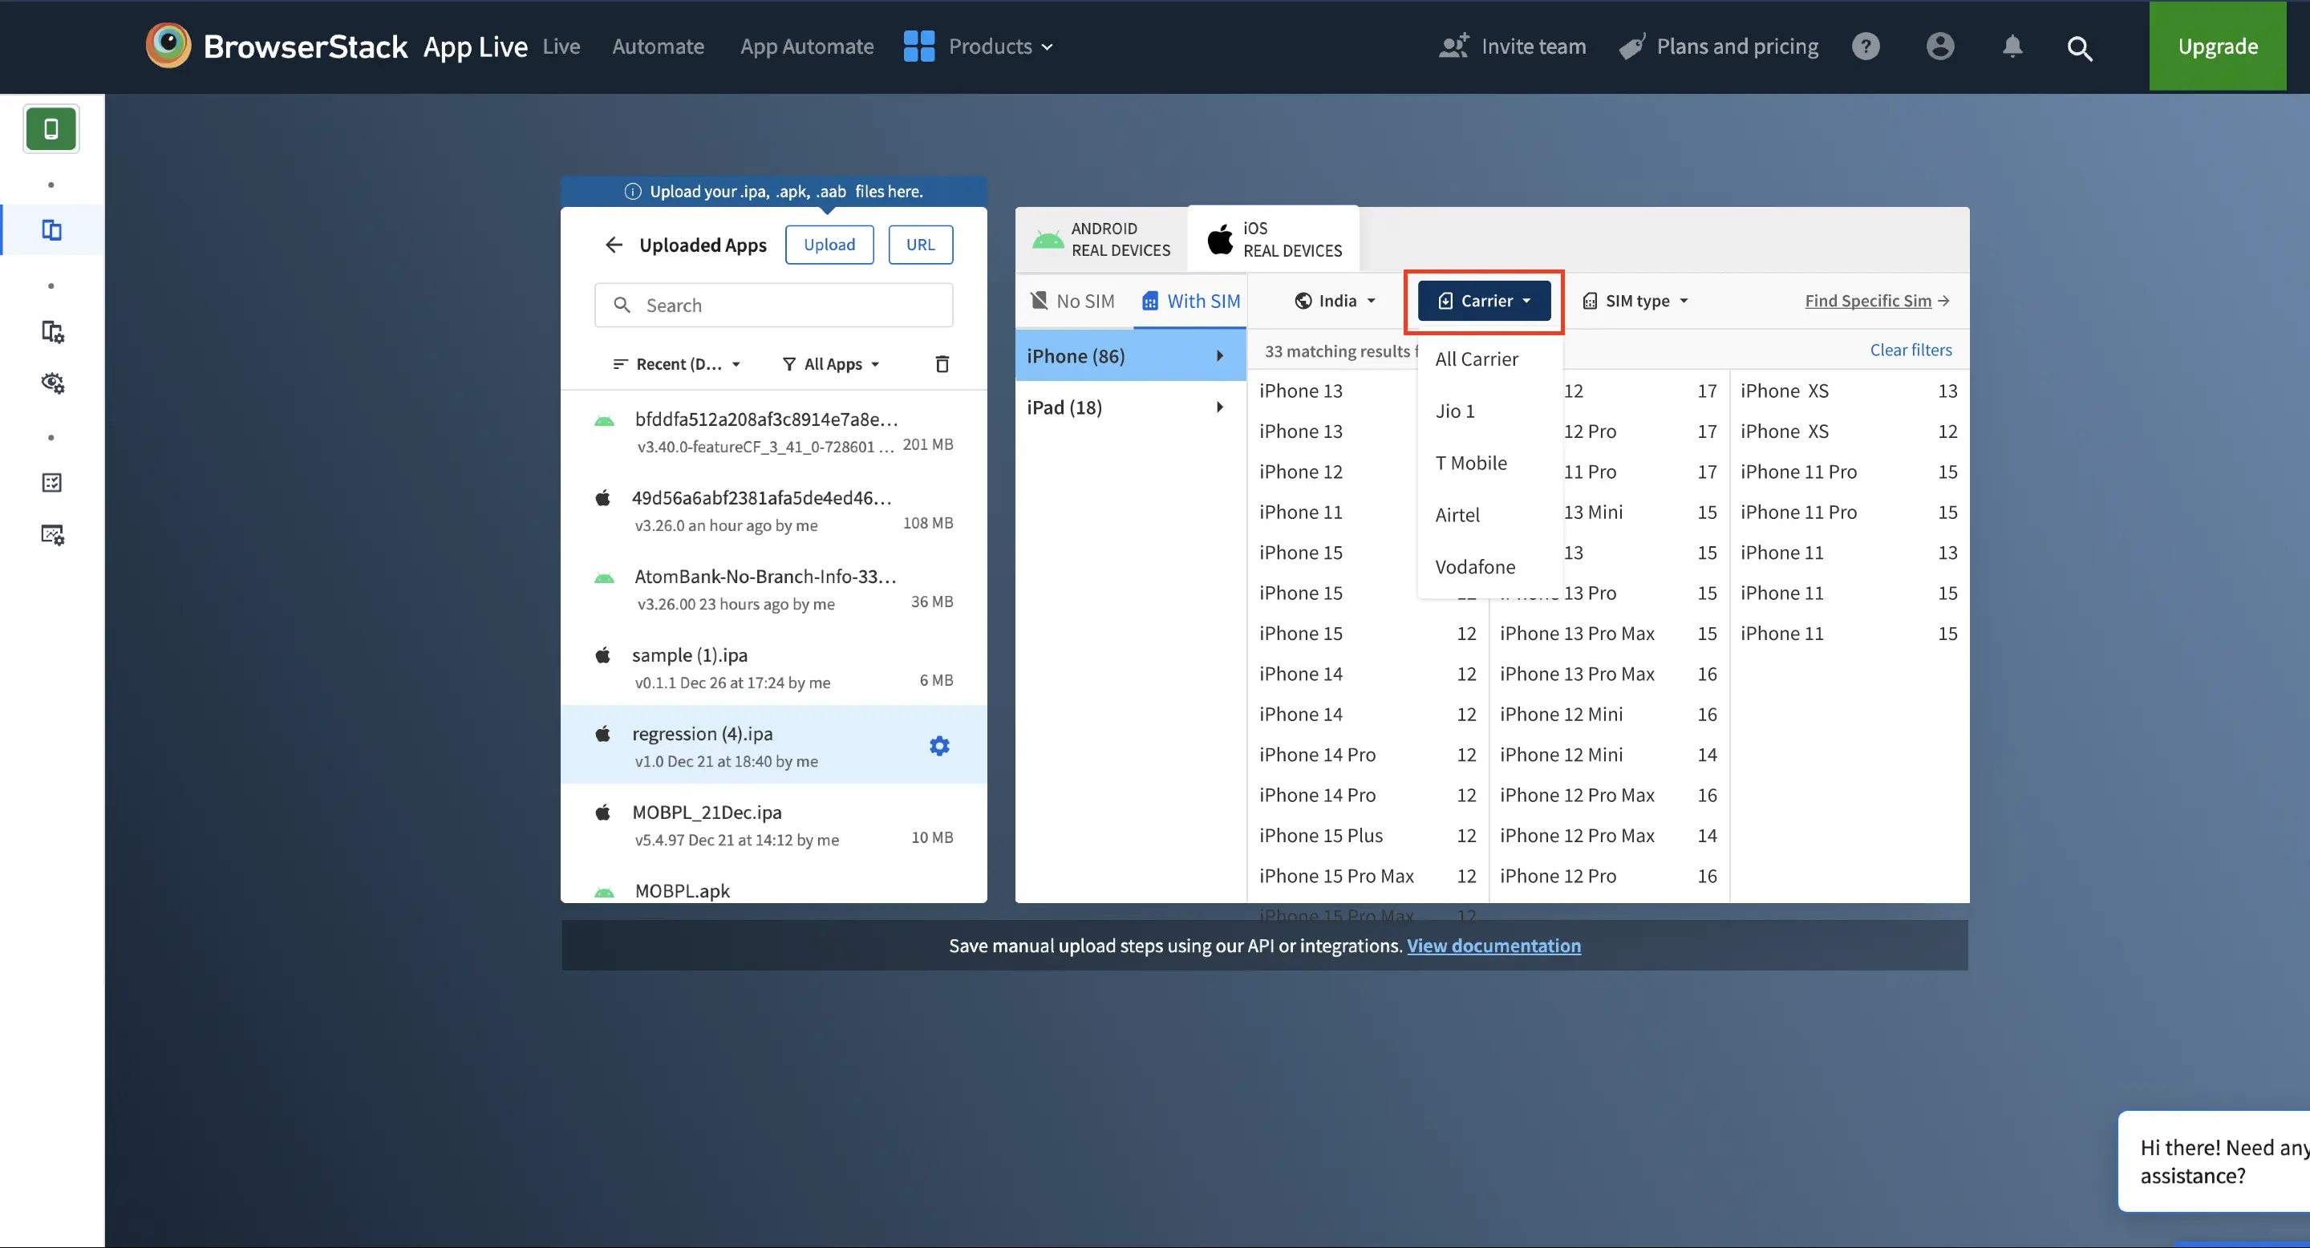Image resolution: width=2310 pixels, height=1248 pixels.
Task: Click the search icon in top navigation
Action: click(x=2080, y=46)
